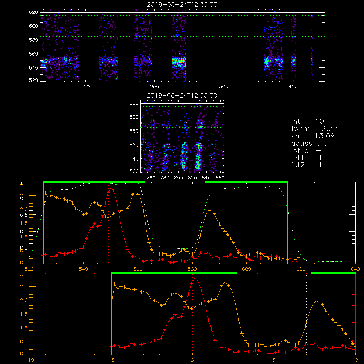Click the timestamp title above the small middle spectrogram
This screenshot has height=364, width=364.
pos(182,95)
